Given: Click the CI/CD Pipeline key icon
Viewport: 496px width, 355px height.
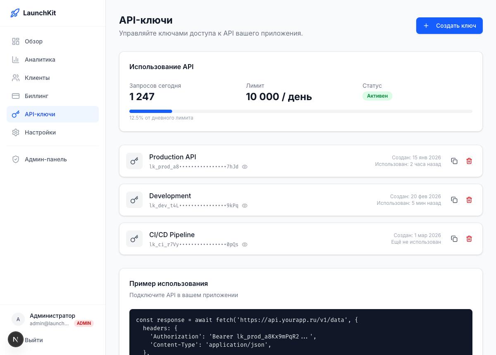Looking at the screenshot, I should coord(134,239).
